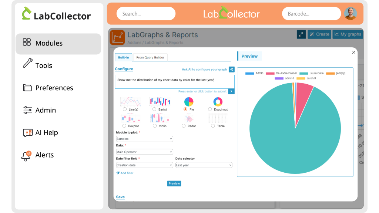Click the Preferences folder icon
The height and width of the screenshot is (213, 379).
[27, 88]
